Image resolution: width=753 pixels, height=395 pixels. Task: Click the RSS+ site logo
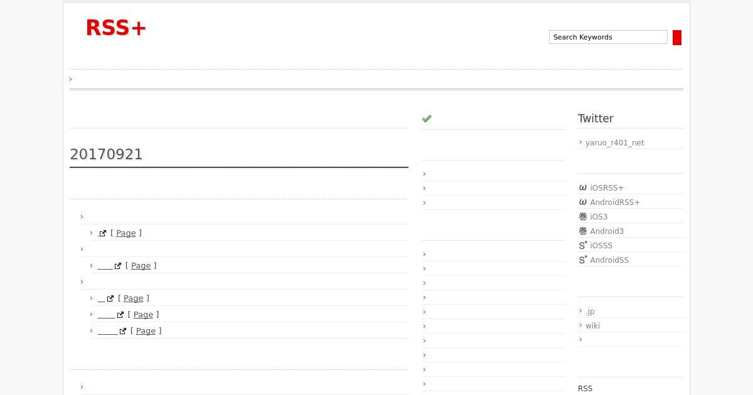[116, 28]
